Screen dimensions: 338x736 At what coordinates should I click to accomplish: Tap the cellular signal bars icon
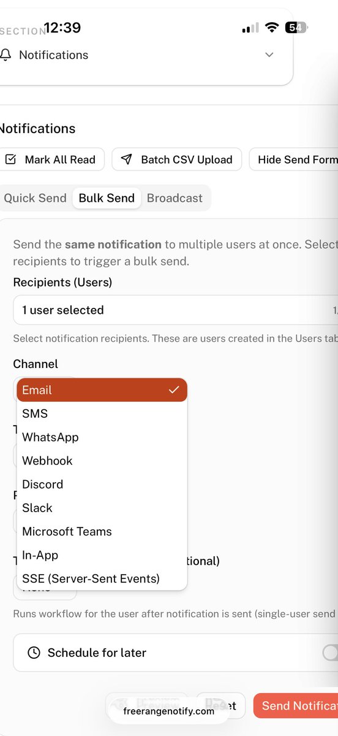coord(250,28)
